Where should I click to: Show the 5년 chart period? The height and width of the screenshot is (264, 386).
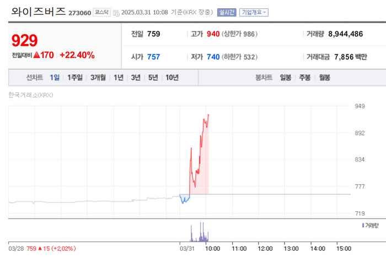click(x=153, y=78)
